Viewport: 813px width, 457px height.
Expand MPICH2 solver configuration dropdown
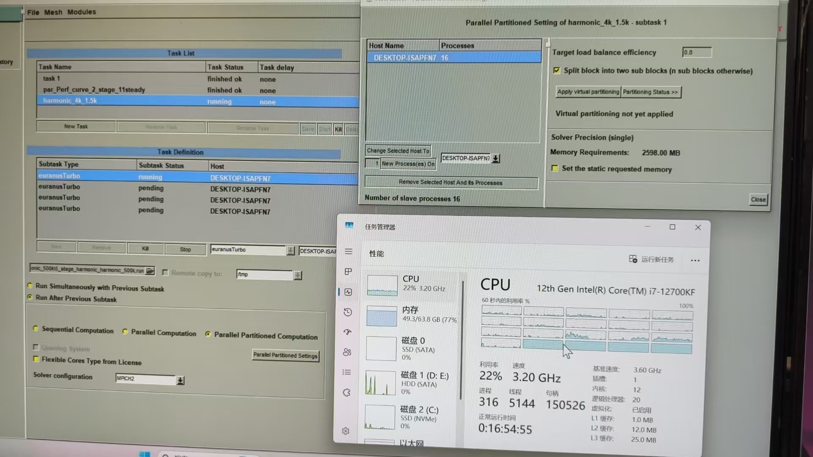(x=180, y=380)
